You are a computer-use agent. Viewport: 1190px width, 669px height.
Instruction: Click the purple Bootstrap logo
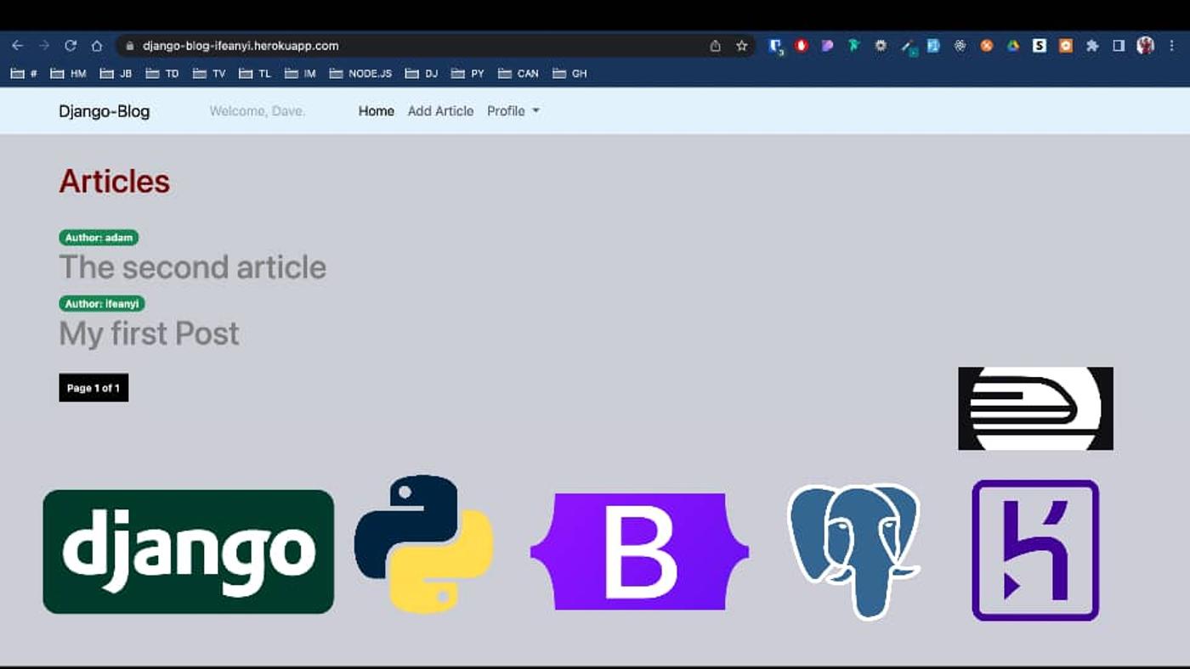click(639, 552)
